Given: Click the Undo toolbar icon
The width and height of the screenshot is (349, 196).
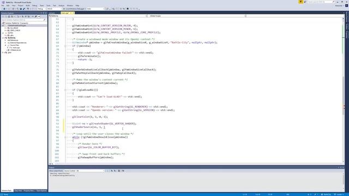Looking at the screenshot, I should (28, 9).
